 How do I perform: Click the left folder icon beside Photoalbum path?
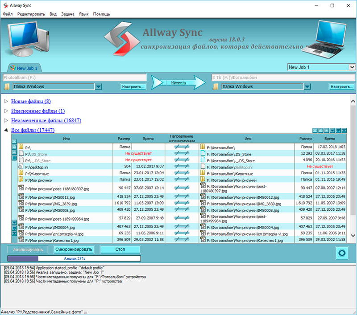click(6, 86)
